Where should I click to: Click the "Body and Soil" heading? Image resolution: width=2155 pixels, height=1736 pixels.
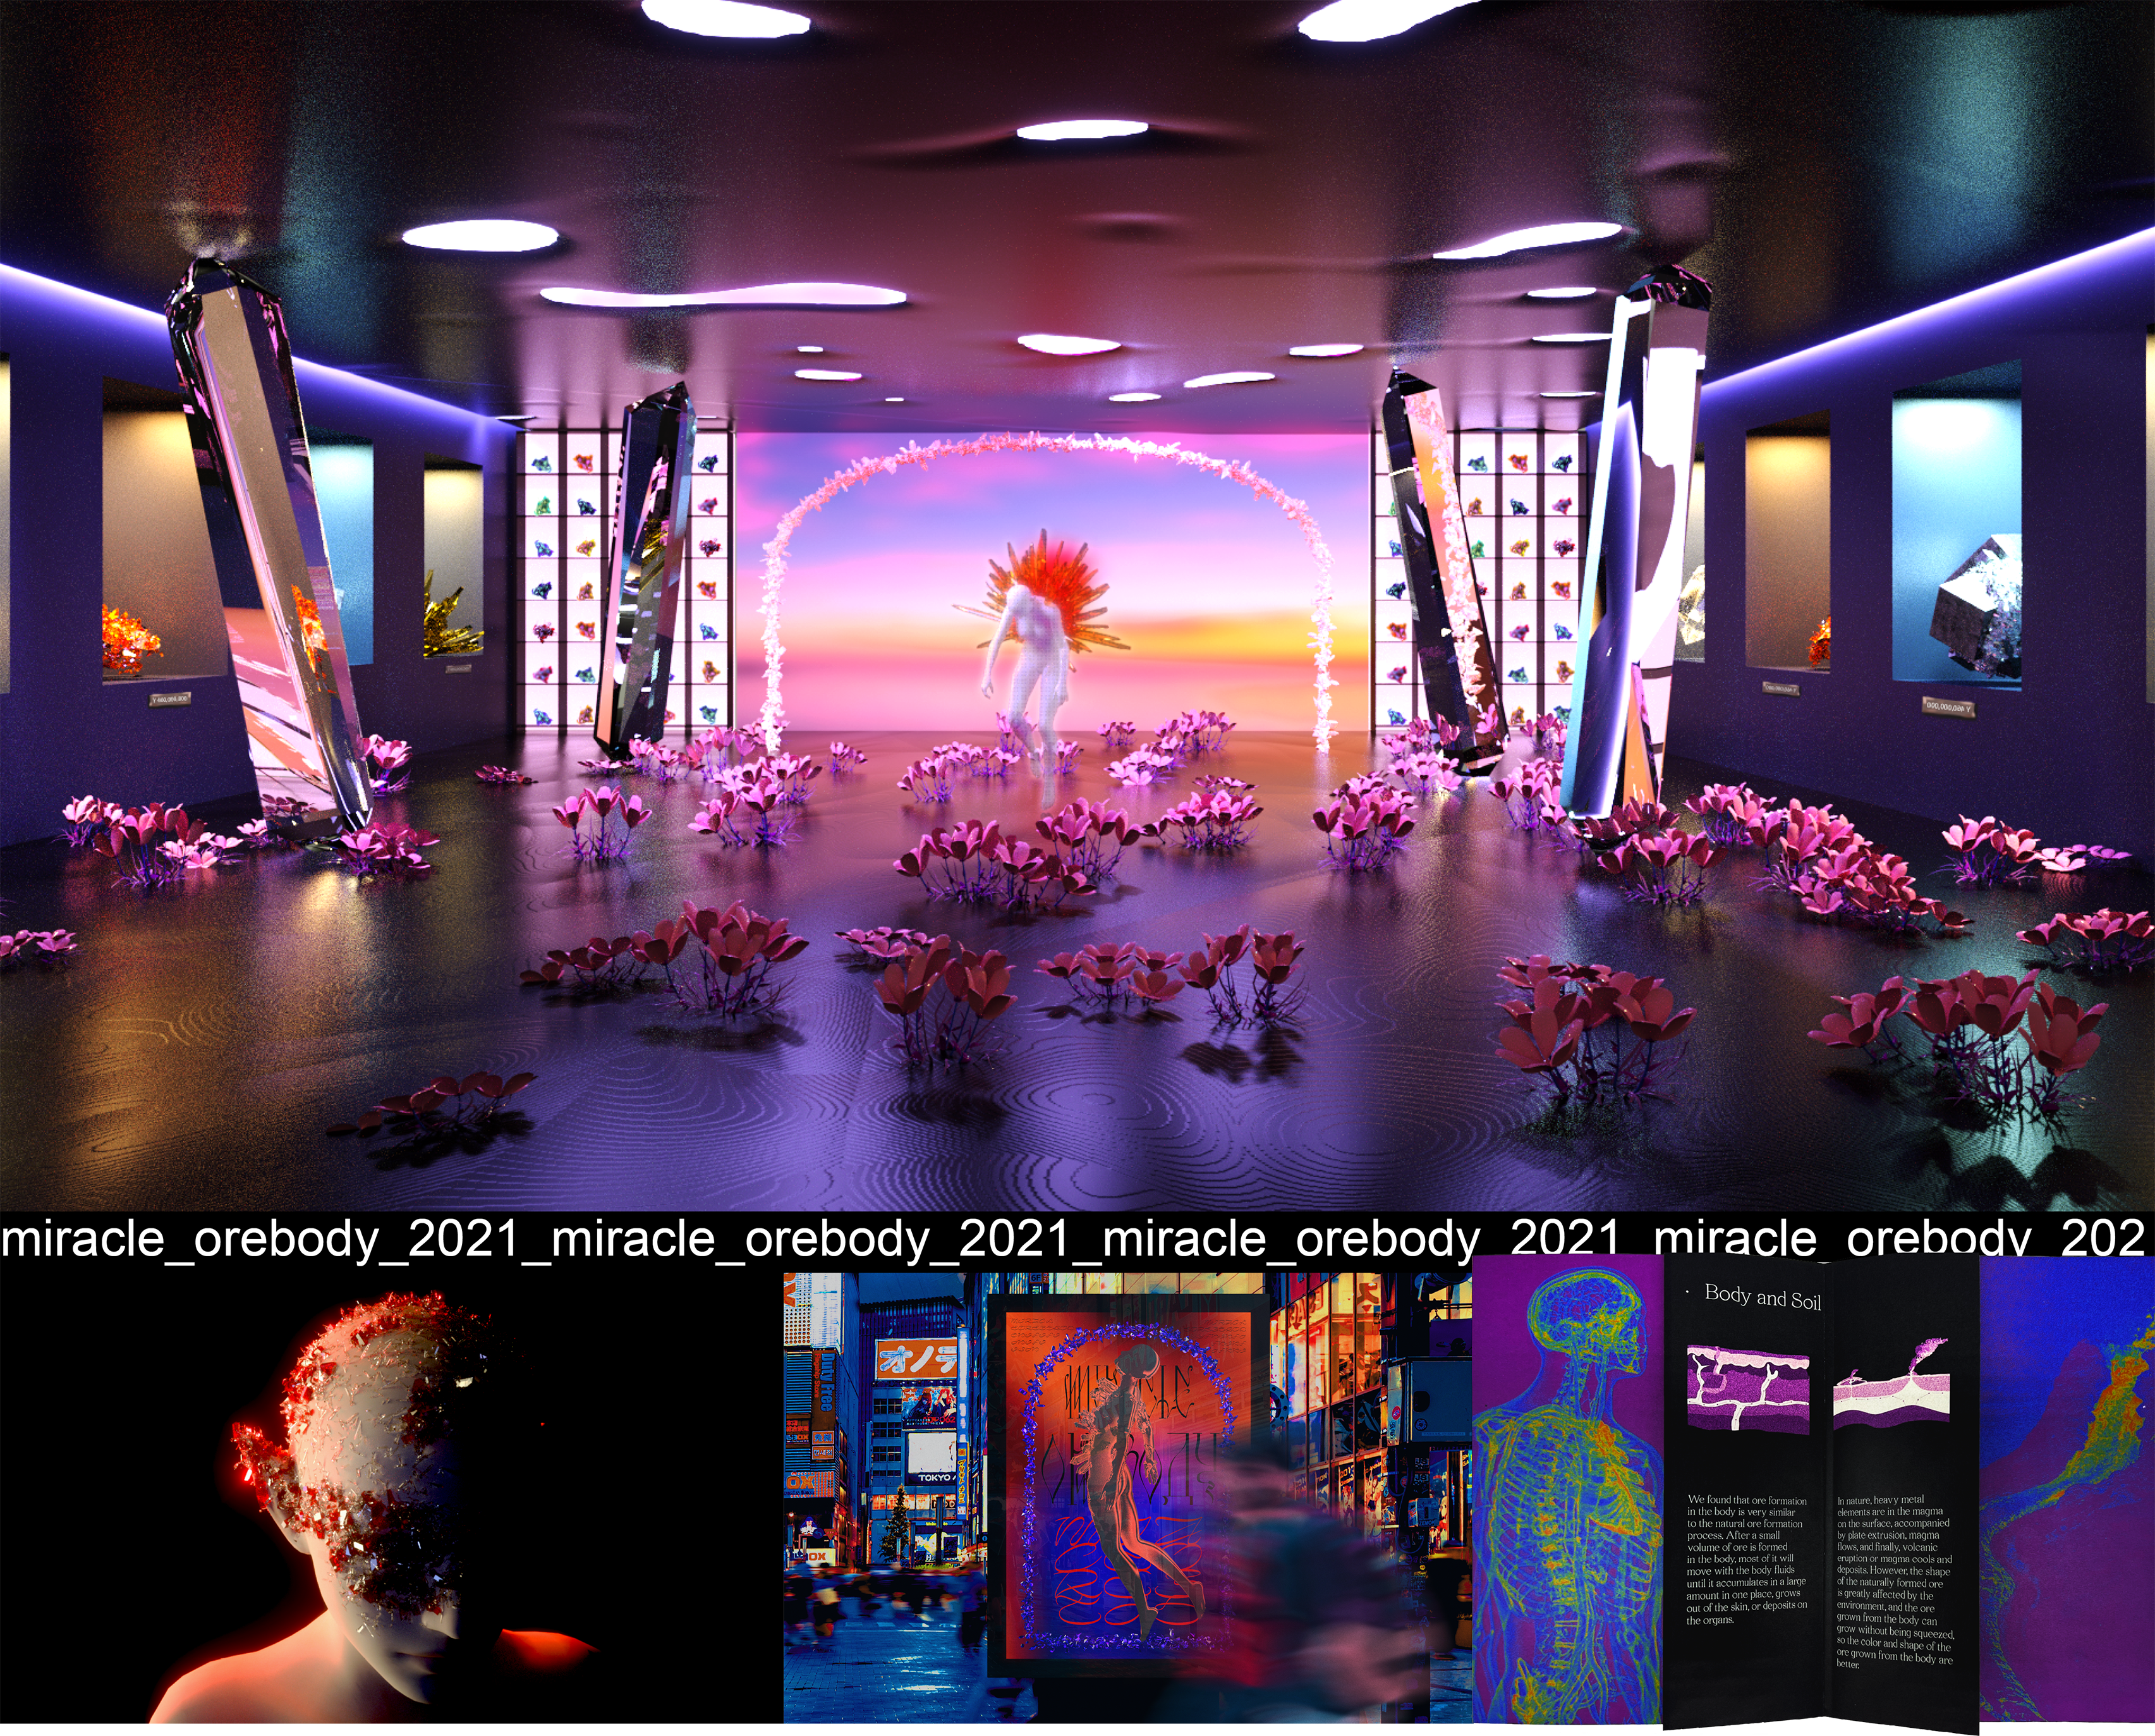tap(1762, 1297)
